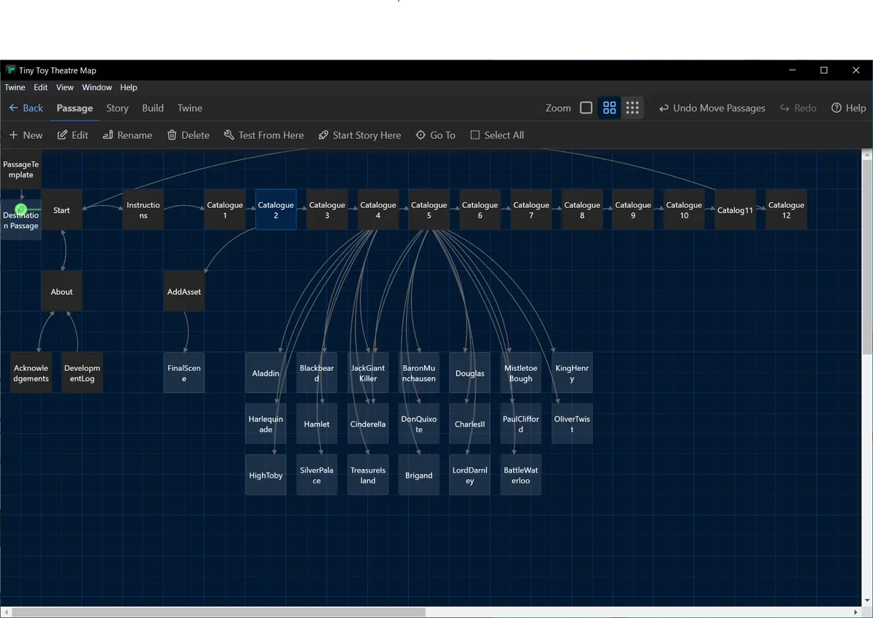Viewport: 873px width, 618px height.
Task: Click the Select All dashed-square icon
Action: pyautogui.click(x=475, y=135)
